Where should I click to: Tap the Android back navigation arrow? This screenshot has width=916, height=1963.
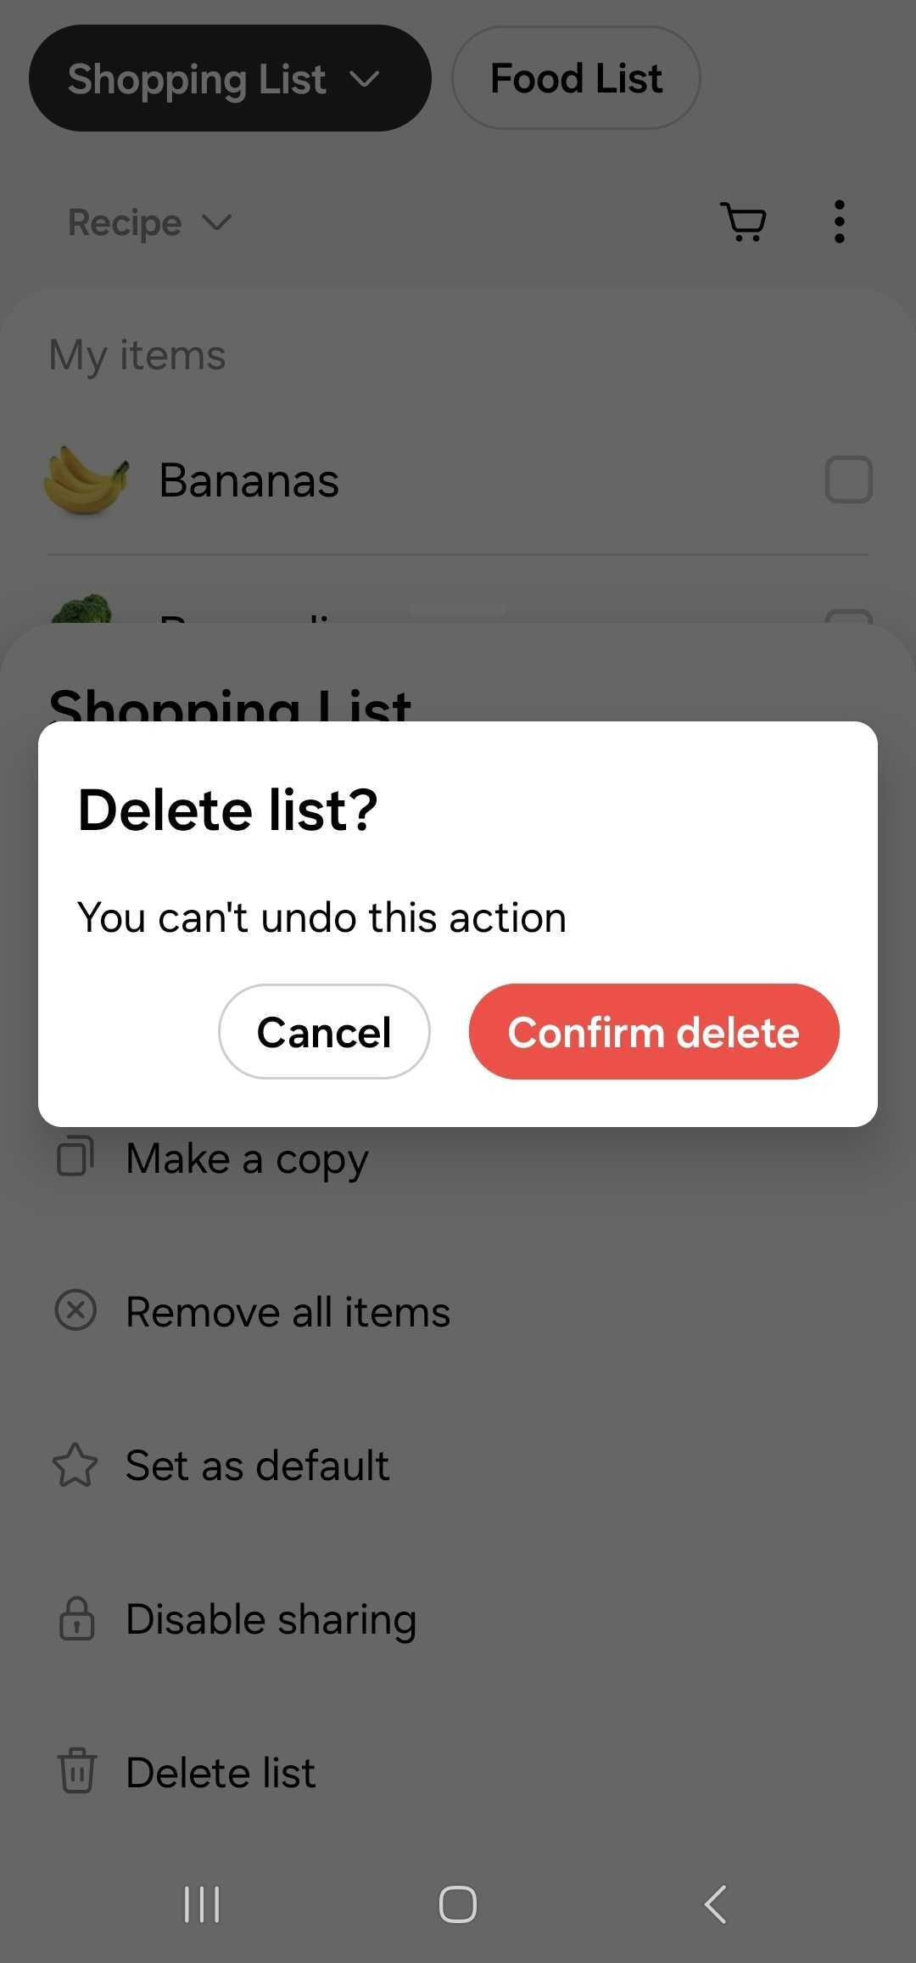point(715,1904)
